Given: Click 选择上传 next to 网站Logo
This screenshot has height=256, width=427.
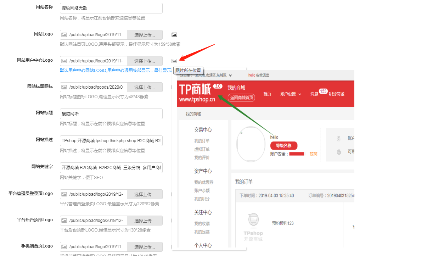Looking at the screenshot, I should coord(145,34).
